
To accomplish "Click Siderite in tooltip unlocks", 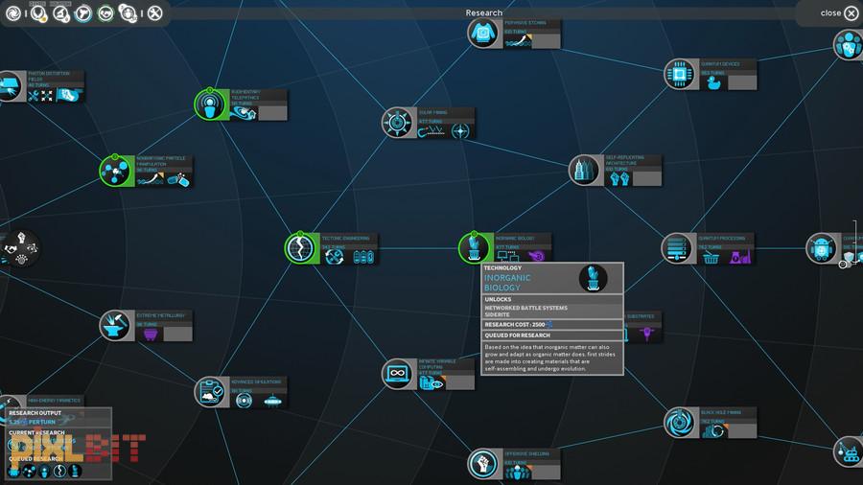I will 497,315.
